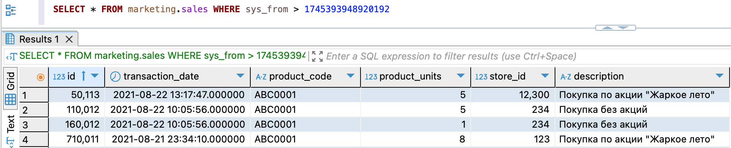The image size is (731, 148).
Task: Click the execution plan icon in editor gutter
Action: coord(11,10)
